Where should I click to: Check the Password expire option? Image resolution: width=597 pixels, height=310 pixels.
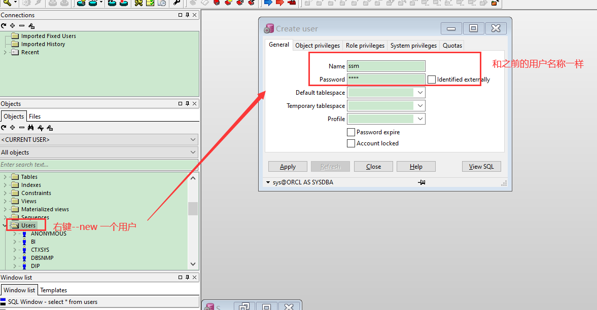pyautogui.click(x=351, y=132)
